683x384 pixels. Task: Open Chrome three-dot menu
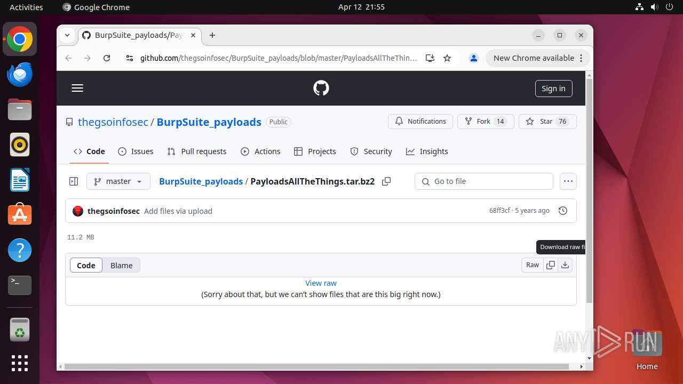582,58
